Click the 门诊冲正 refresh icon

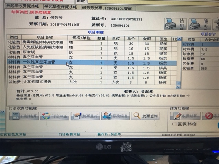point(45,116)
